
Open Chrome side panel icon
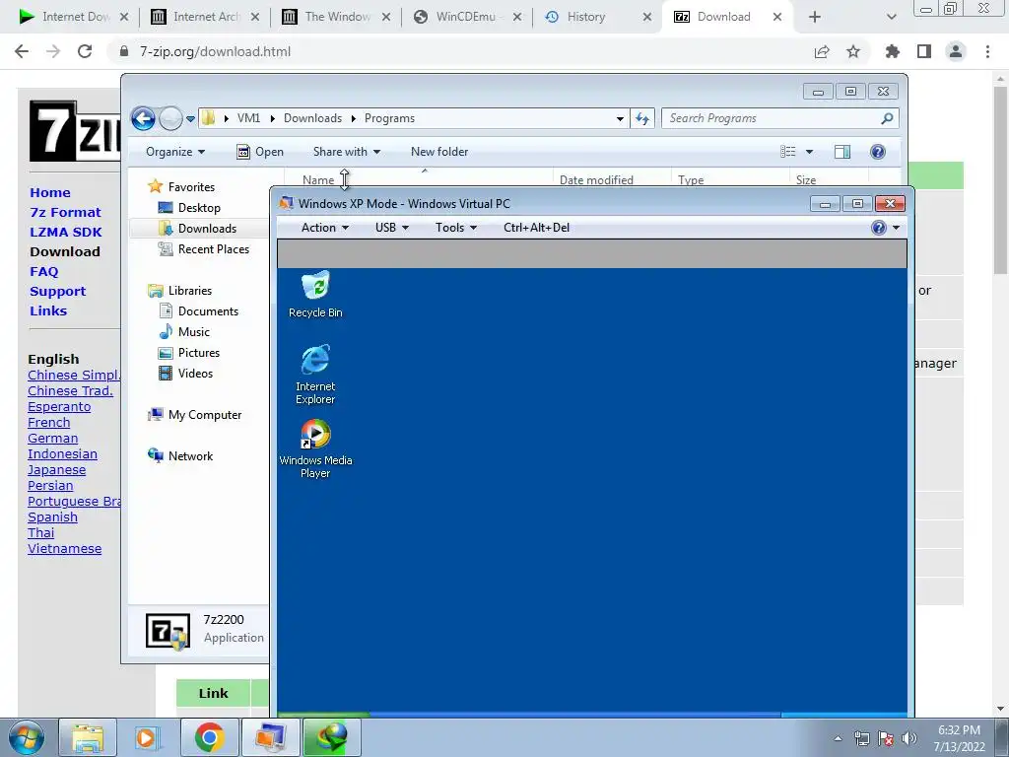(924, 51)
